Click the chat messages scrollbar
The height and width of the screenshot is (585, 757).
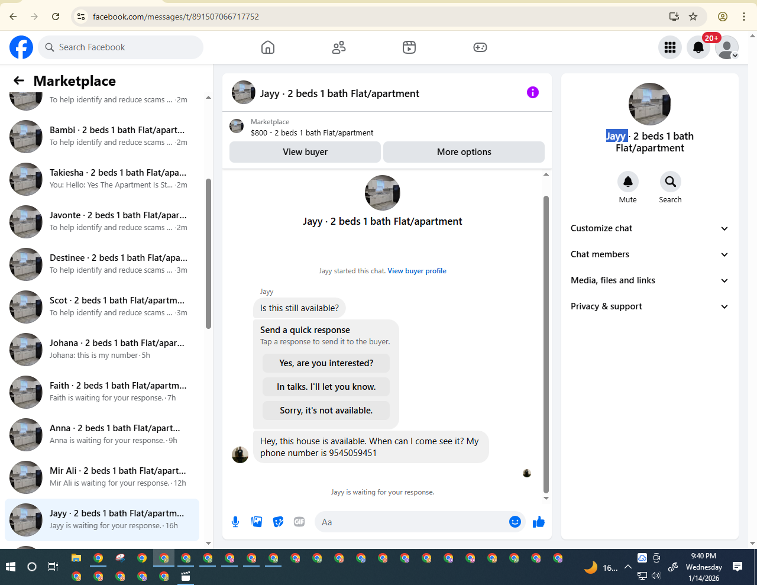[546, 344]
